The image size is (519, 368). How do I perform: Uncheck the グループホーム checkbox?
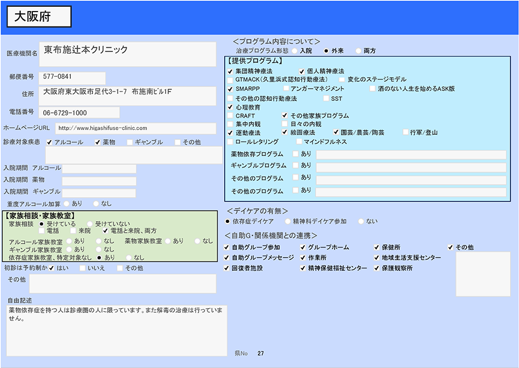(303, 248)
